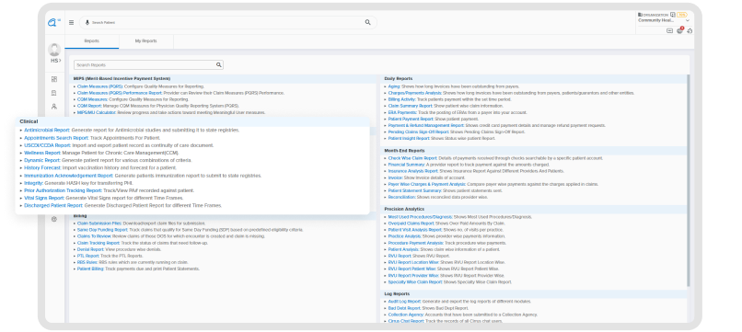
Task: Open the Claims To Review link
Action: (x=94, y=236)
